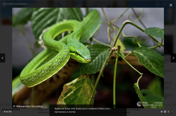Share the photo on Odnoklassniki

coord(168,111)
